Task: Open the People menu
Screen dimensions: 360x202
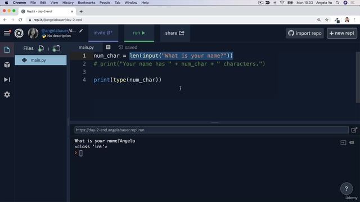Action: pos(105,3)
